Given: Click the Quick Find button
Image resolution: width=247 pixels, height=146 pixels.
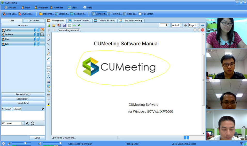Looking at the screenshot, I should tap(23, 103).
